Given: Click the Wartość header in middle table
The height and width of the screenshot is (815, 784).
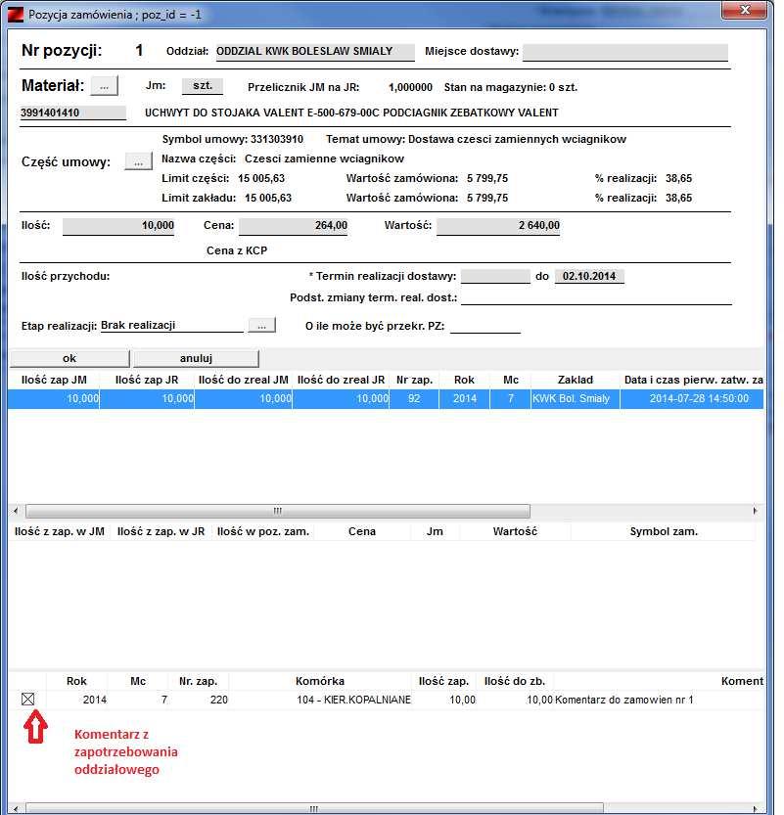Looking at the screenshot, I should click(x=515, y=531).
